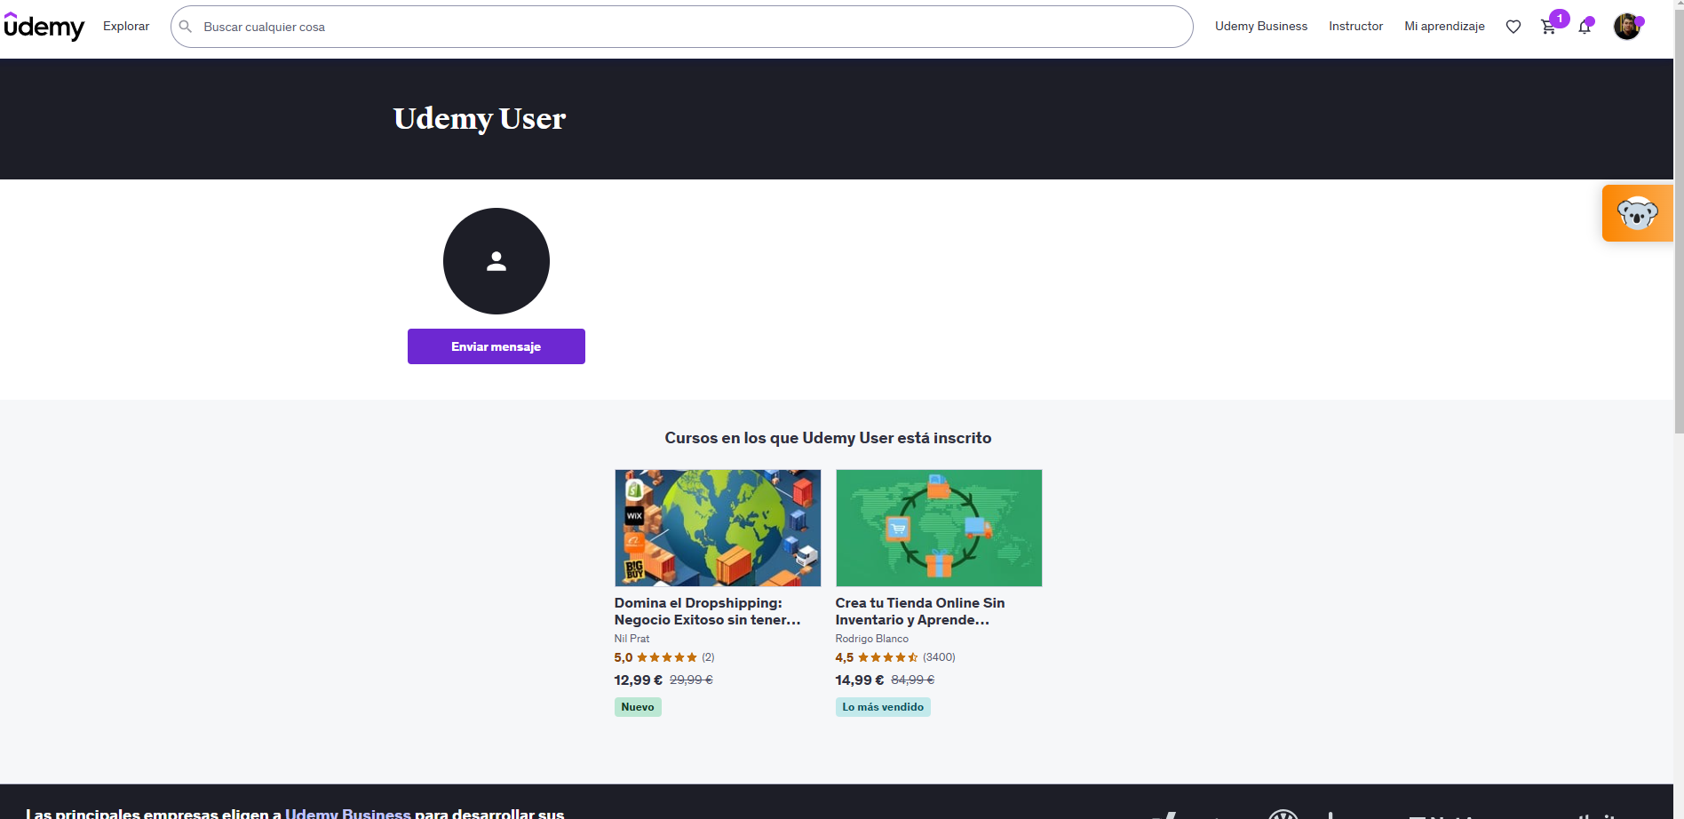Open the Crea tu Tienda Online thumbnail
The image size is (1684, 819).
coord(939,528)
